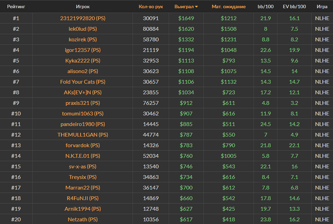The image size is (333, 224).
Task: Sort table by Кол-во рук header
Action: (x=150, y=7)
